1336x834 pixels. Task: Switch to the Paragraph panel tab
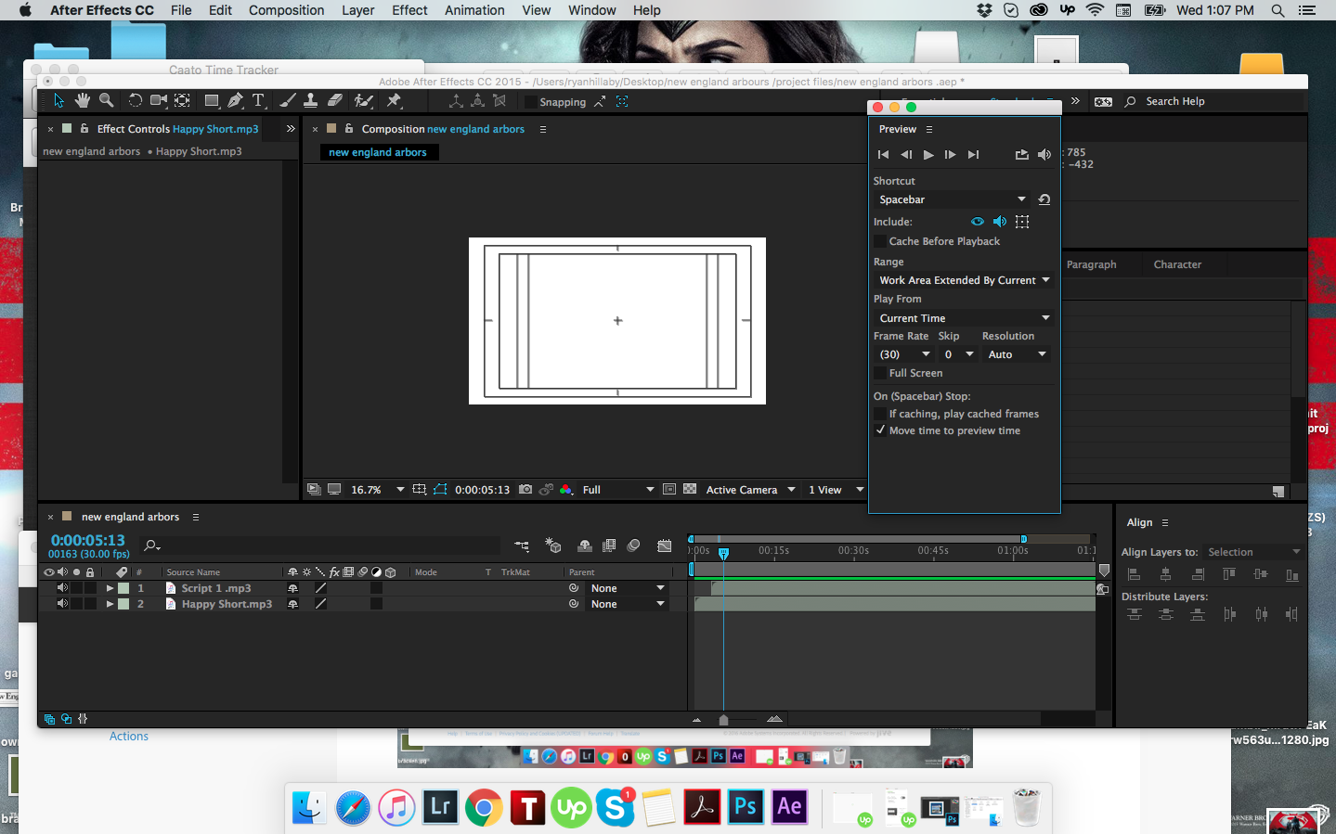point(1091,264)
